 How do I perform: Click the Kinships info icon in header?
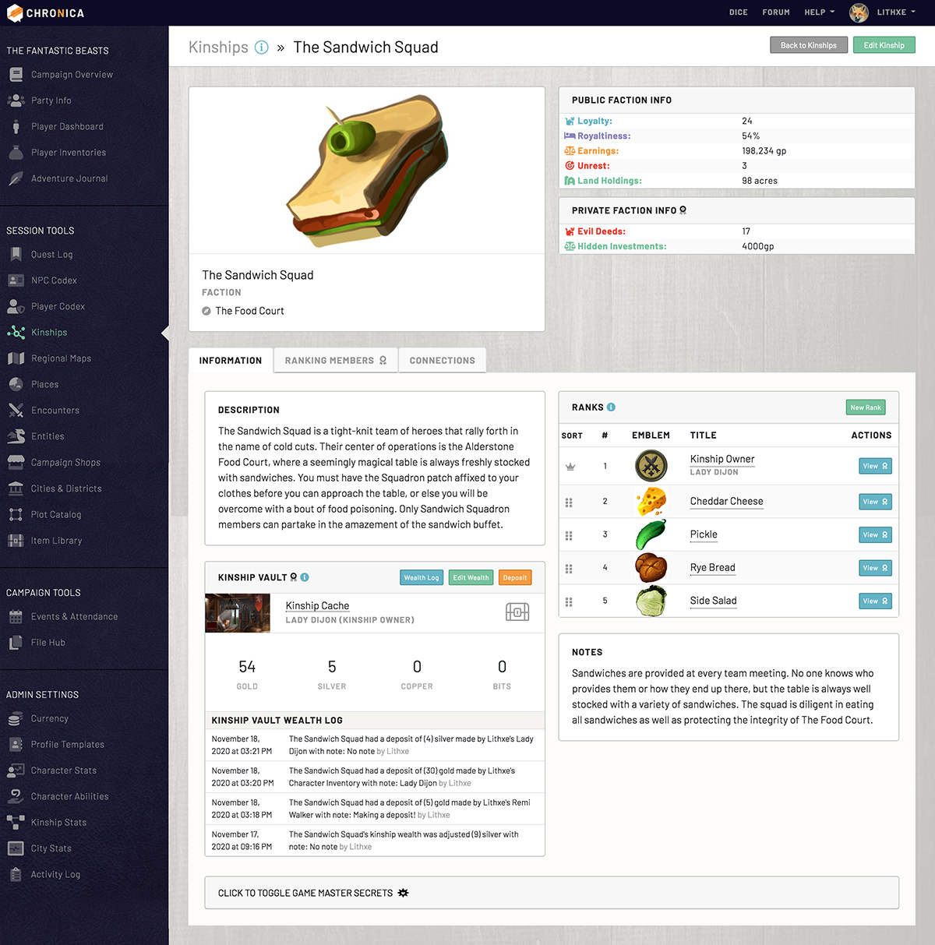pyautogui.click(x=262, y=48)
